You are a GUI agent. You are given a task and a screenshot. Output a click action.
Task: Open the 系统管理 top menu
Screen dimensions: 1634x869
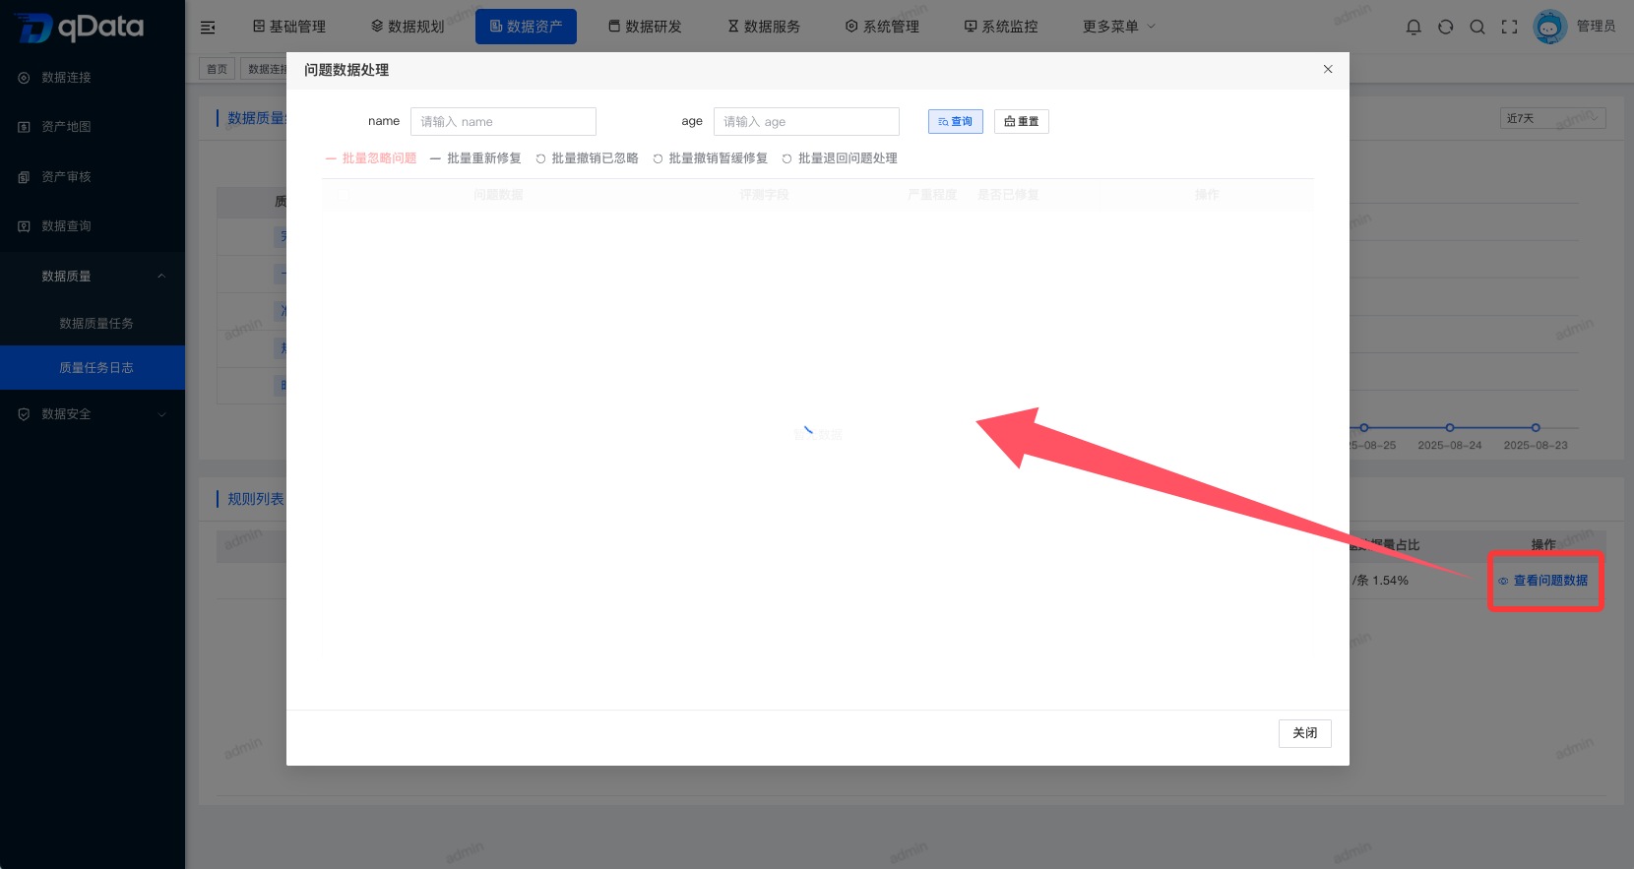882,27
